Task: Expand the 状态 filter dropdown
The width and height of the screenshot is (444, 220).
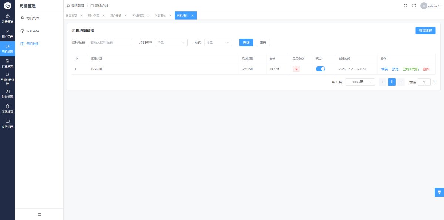Action: pyautogui.click(x=218, y=42)
